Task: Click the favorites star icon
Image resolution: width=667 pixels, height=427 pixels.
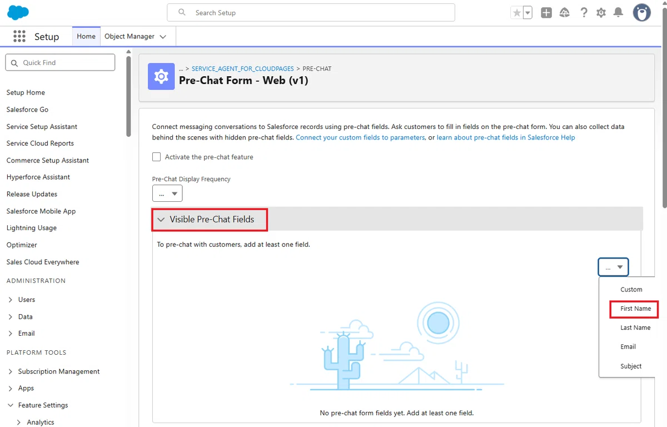Action: tap(517, 13)
